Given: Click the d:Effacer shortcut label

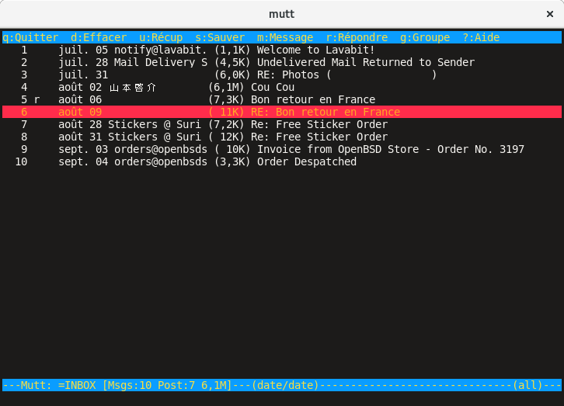Looking at the screenshot, I should pyautogui.click(x=99, y=37).
